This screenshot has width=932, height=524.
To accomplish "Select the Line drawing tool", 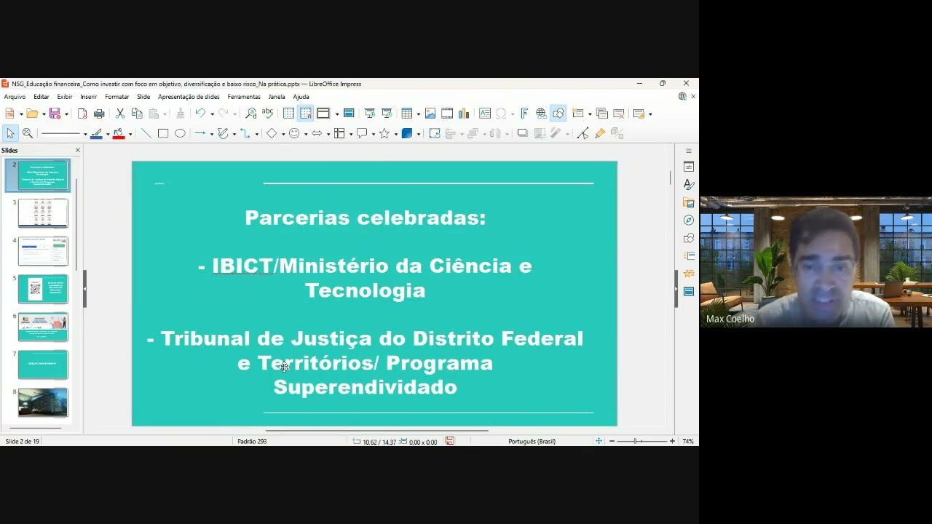I will point(146,133).
